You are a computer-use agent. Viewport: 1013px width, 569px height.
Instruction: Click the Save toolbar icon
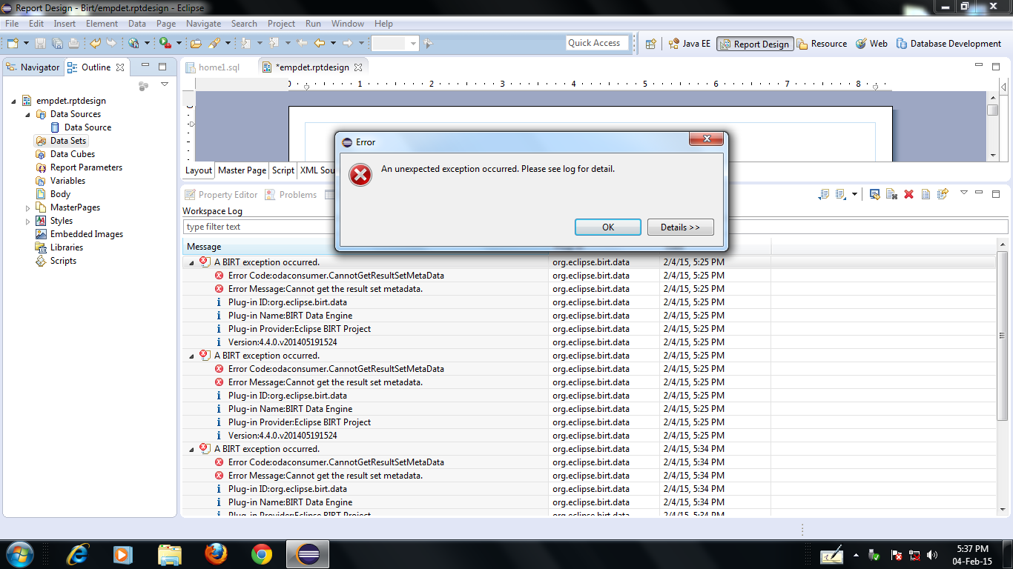[x=39, y=44]
